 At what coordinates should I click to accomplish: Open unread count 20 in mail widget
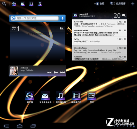[117, 15]
